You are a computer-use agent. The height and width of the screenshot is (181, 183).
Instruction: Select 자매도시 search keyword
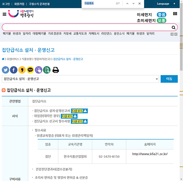pos(94,34)
